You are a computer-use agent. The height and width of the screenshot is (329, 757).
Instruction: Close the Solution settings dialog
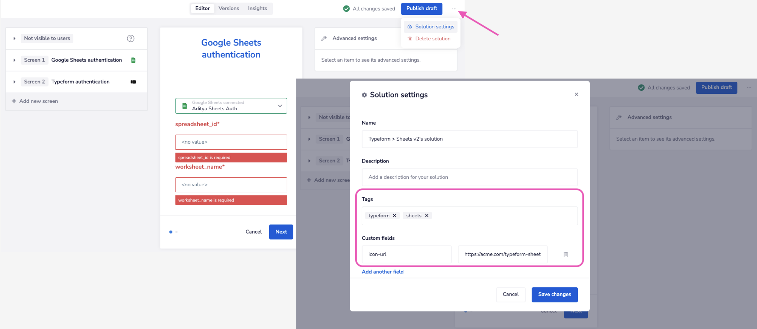pyautogui.click(x=576, y=94)
